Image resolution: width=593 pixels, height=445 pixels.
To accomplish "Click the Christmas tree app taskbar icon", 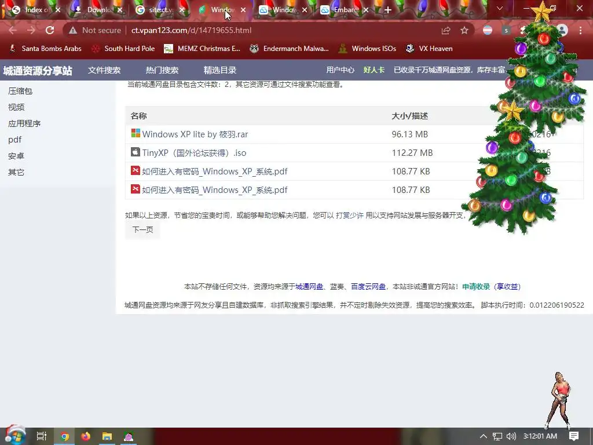I will pos(129,436).
